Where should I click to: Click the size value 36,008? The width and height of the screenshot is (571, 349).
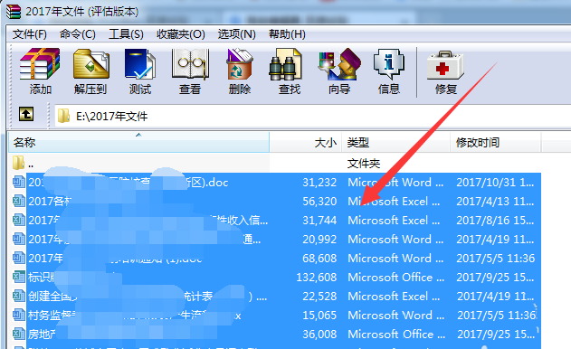[x=319, y=334]
